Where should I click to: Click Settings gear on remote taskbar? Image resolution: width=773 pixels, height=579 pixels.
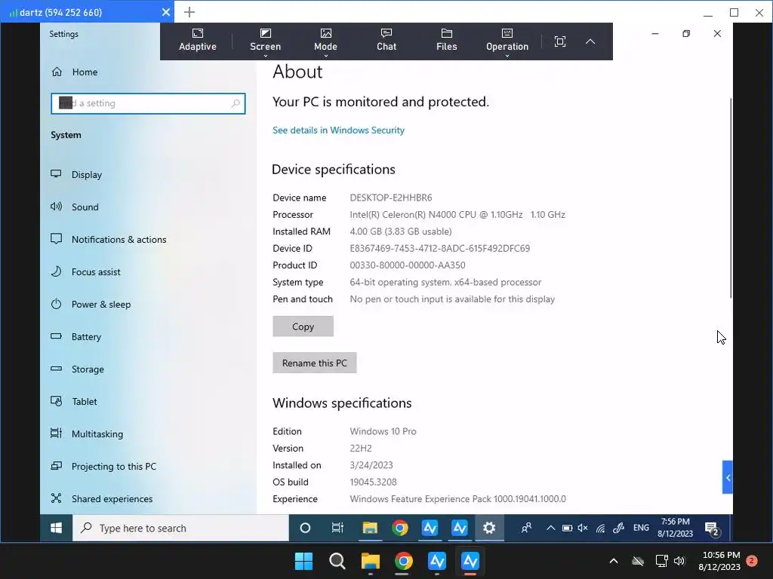point(489,528)
